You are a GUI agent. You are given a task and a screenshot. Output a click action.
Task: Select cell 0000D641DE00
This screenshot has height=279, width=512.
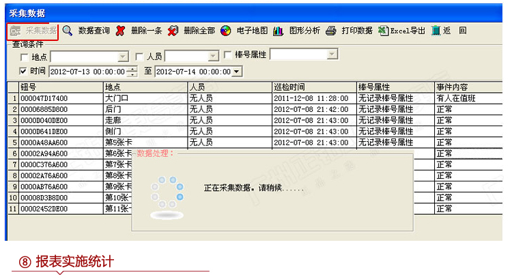click(x=61, y=132)
